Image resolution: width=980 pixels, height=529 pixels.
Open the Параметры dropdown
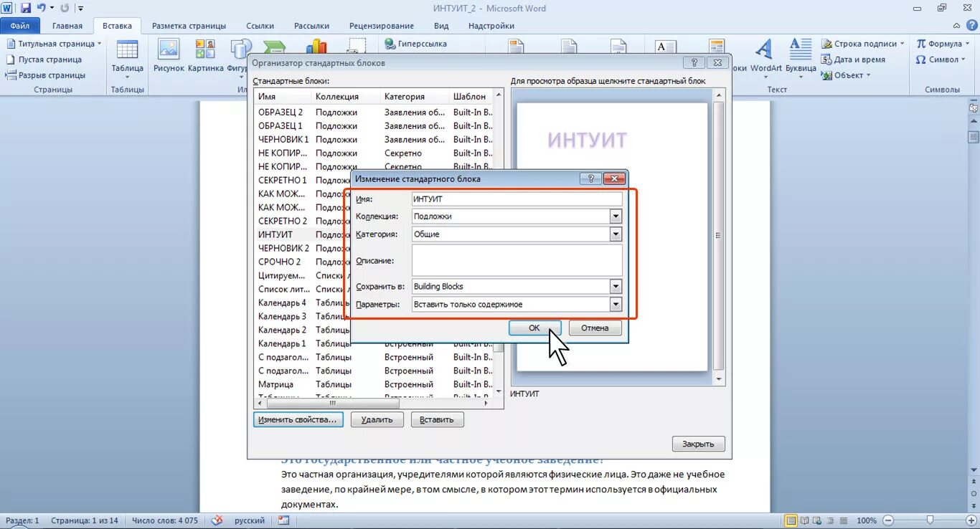click(x=616, y=304)
